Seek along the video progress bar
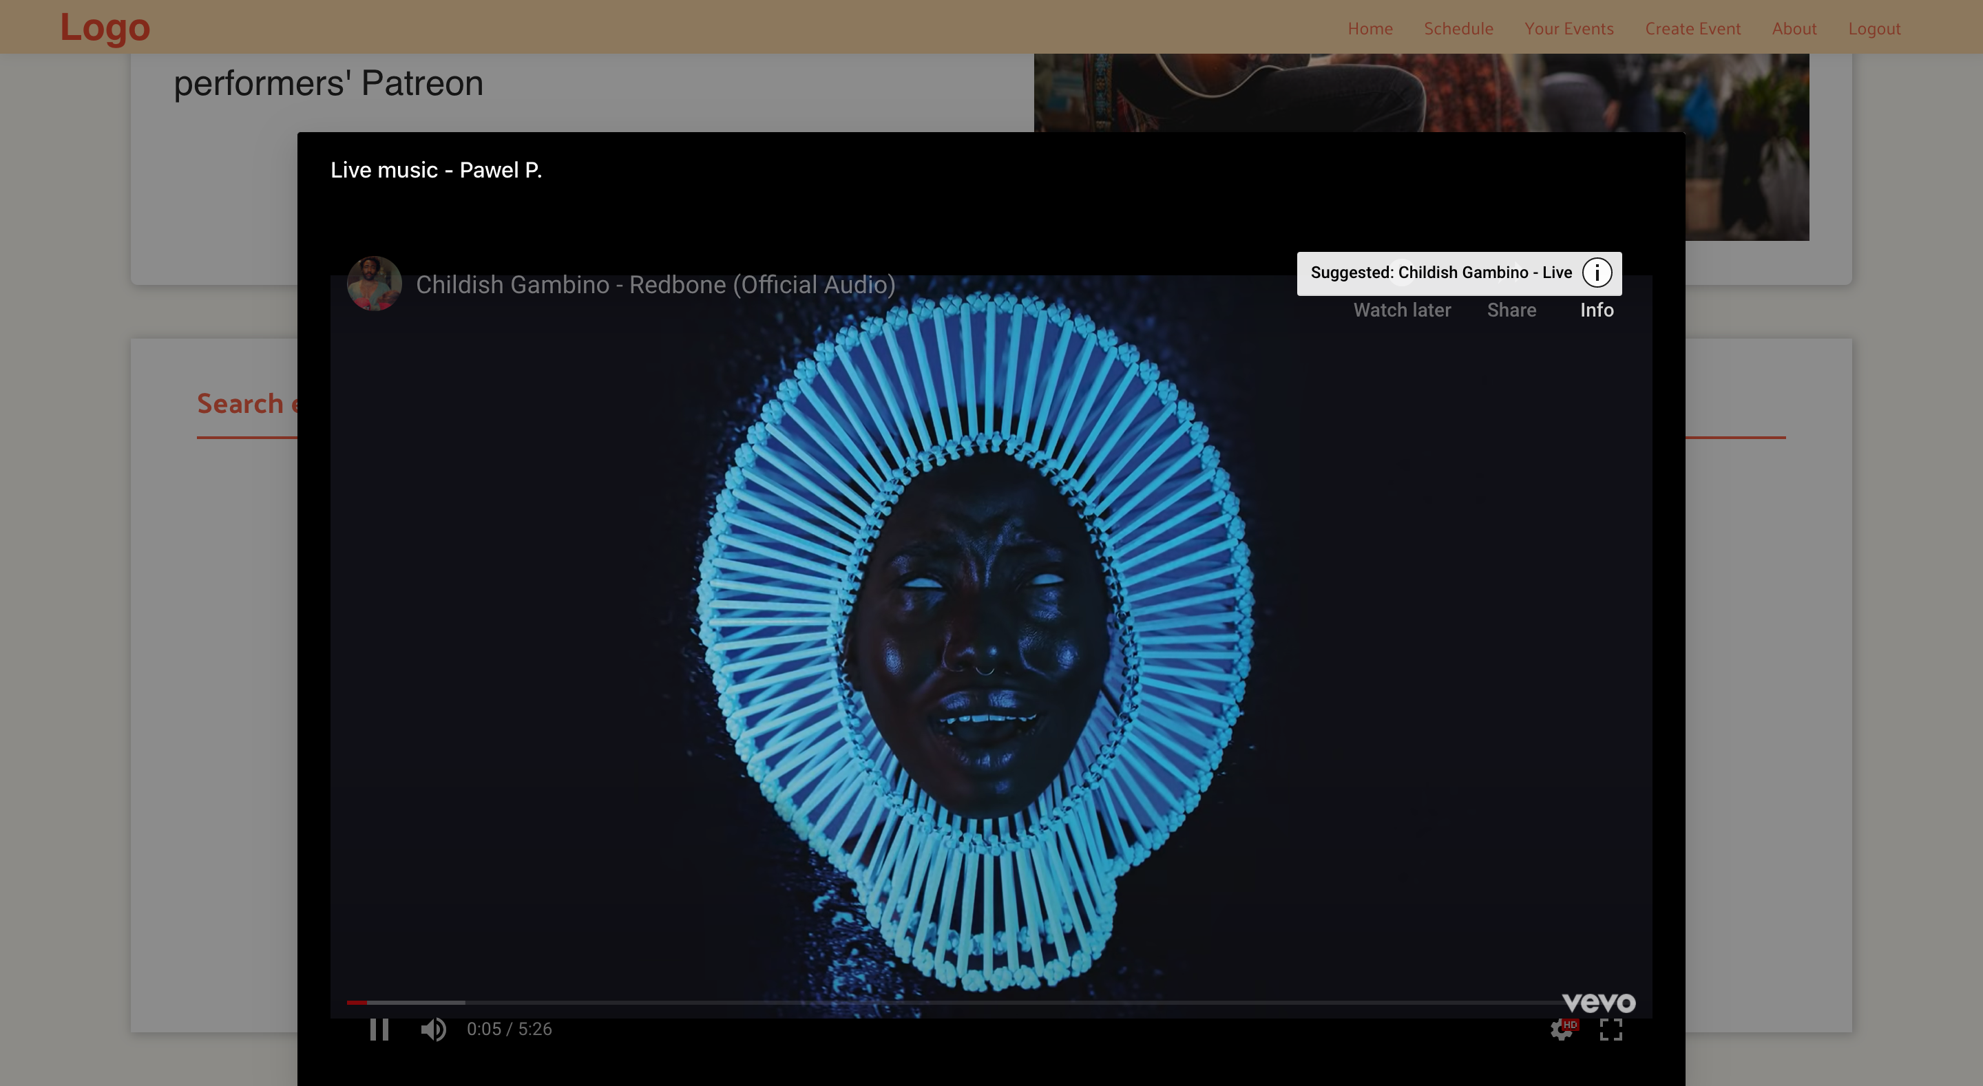The height and width of the screenshot is (1086, 1983). 953,1002
